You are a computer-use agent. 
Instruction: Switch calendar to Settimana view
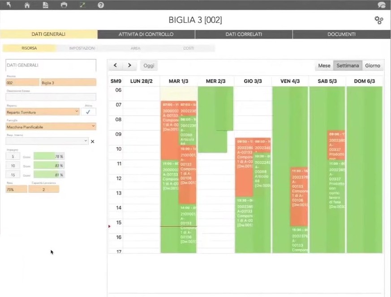coord(348,65)
